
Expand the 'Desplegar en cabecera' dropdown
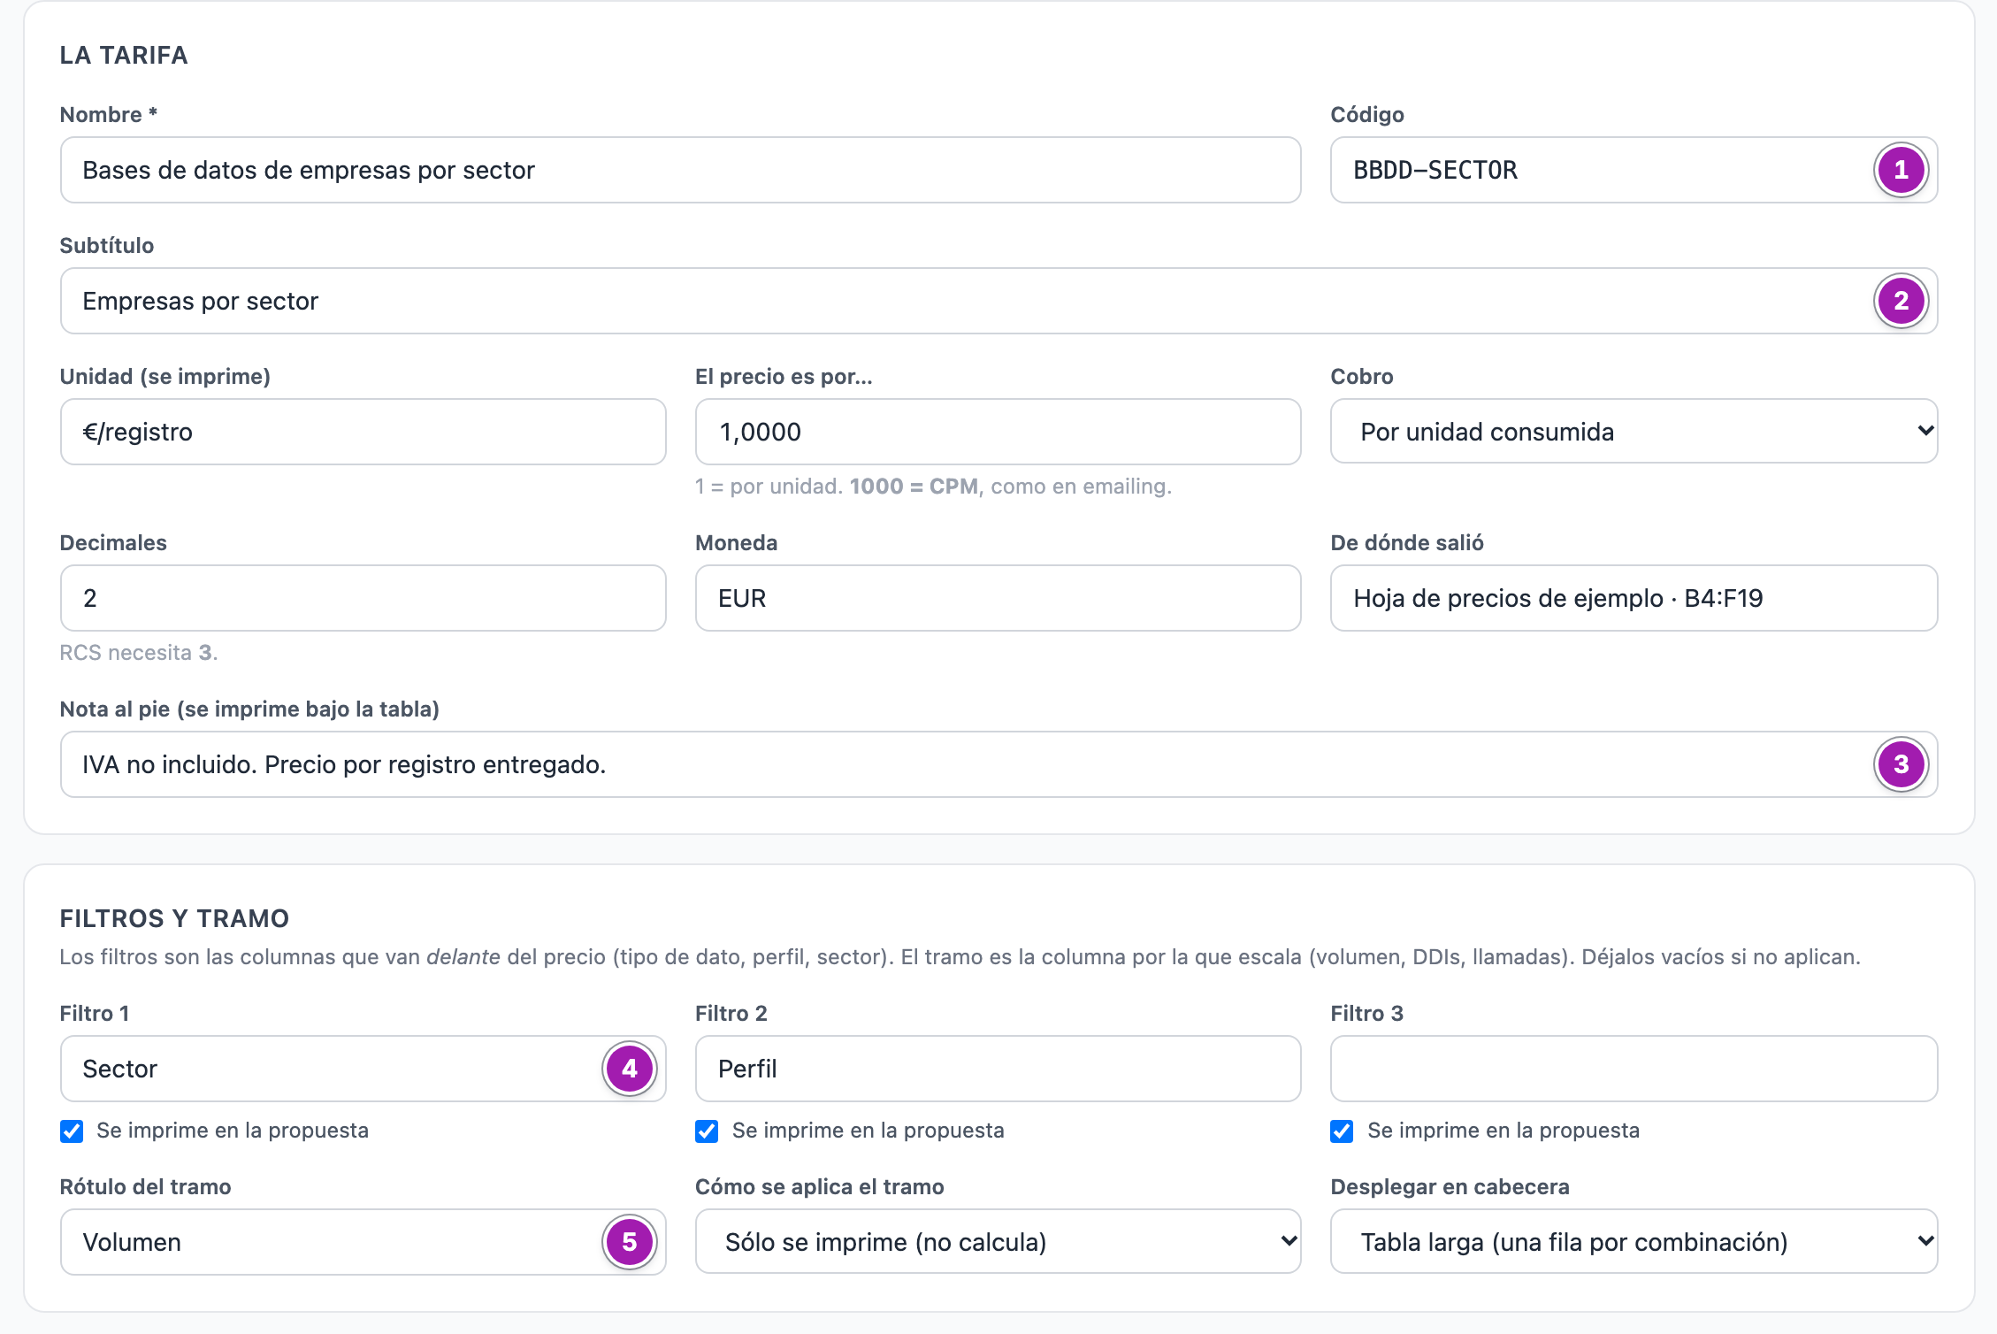tap(1634, 1241)
